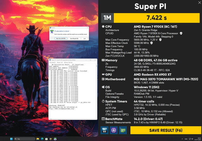Click the BenchMate section icon
Image resolution: width=202 pixels, height=141 pixels.
tap(103, 119)
